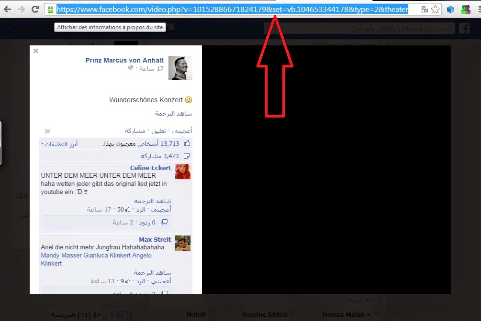The image size is (481, 321).
Task: Click تعليق to comment on the video
Action: (158, 131)
